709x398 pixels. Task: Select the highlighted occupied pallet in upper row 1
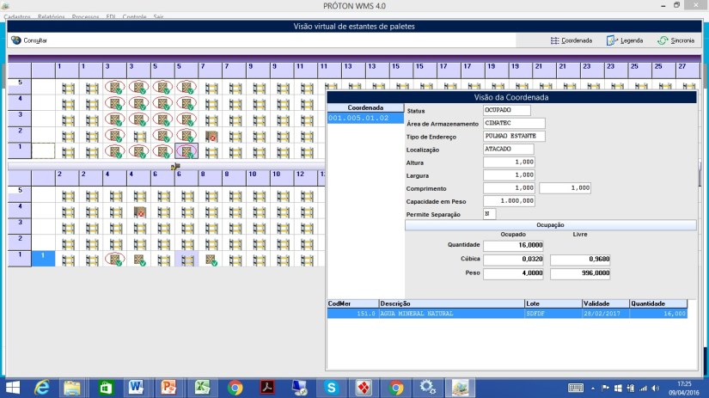click(x=186, y=151)
